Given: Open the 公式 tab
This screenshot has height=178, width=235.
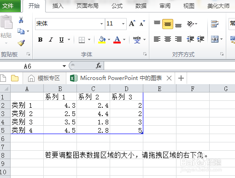Looking at the screenshot, I should (x=117, y=6).
